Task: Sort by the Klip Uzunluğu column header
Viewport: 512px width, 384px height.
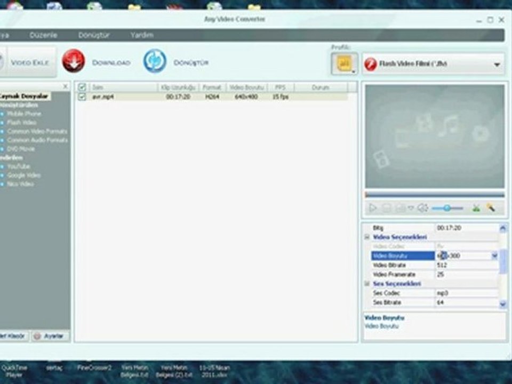Action: pos(178,87)
